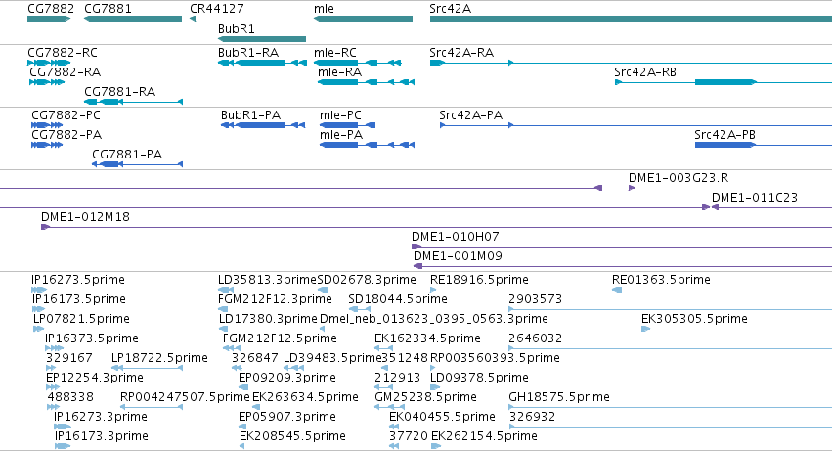The width and height of the screenshot is (832, 451).
Task: Click the EP05907.3prime EST label
Action: coord(287,417)
